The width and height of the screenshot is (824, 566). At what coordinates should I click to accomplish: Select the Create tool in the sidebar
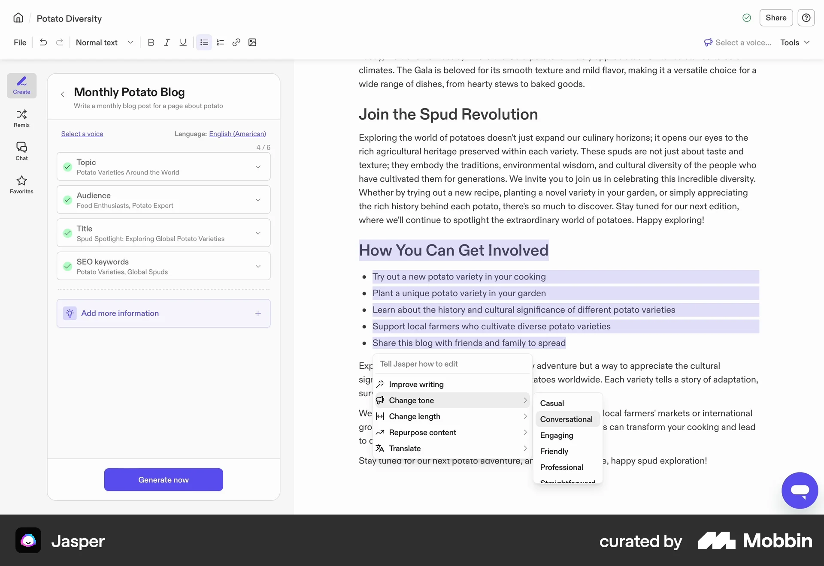(x=21, y=85)
